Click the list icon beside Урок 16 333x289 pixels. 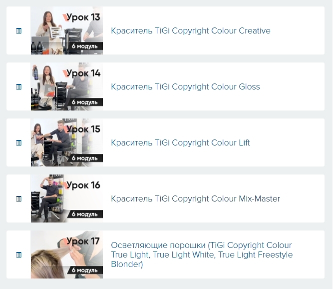[x=19, y=199]
